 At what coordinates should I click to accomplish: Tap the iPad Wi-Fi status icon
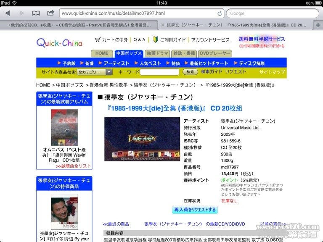(x=14, y=3)
